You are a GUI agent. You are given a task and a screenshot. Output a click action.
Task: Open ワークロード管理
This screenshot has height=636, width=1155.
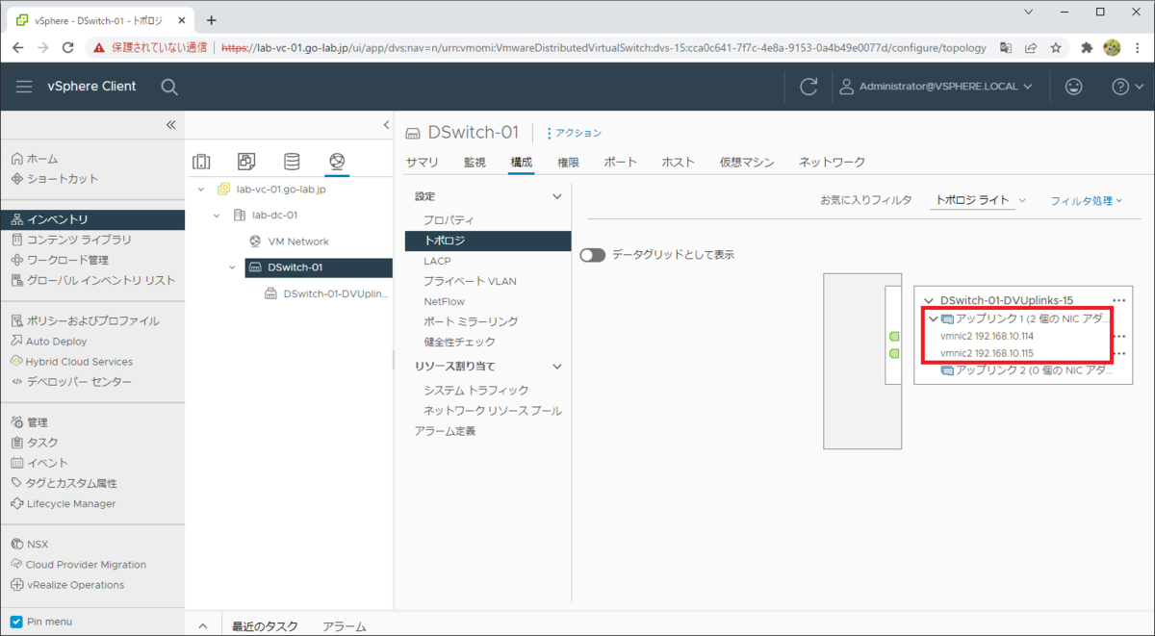(x=60, y=260)
